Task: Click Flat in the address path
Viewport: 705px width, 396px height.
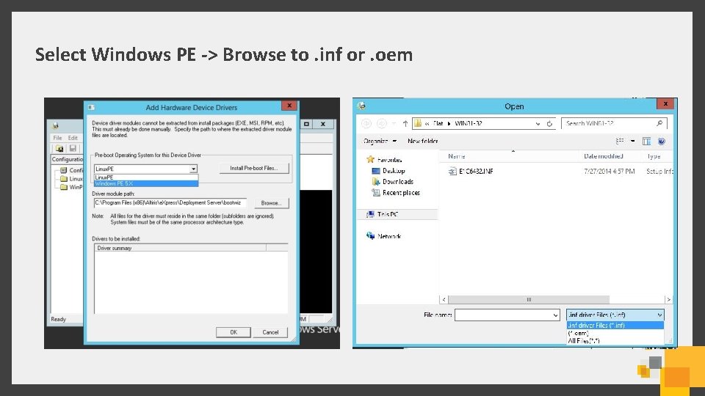Action: [x=438, y=123]
